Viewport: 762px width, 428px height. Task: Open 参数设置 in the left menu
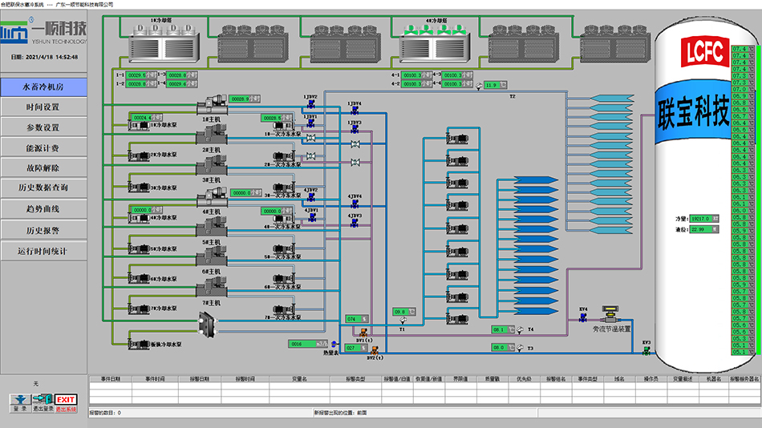click(44, 127)
